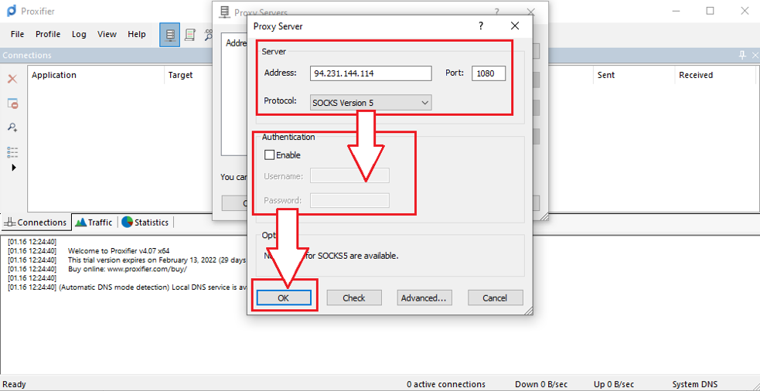
Task: Switch to the Connections tab
Action: tap(36, 223)
